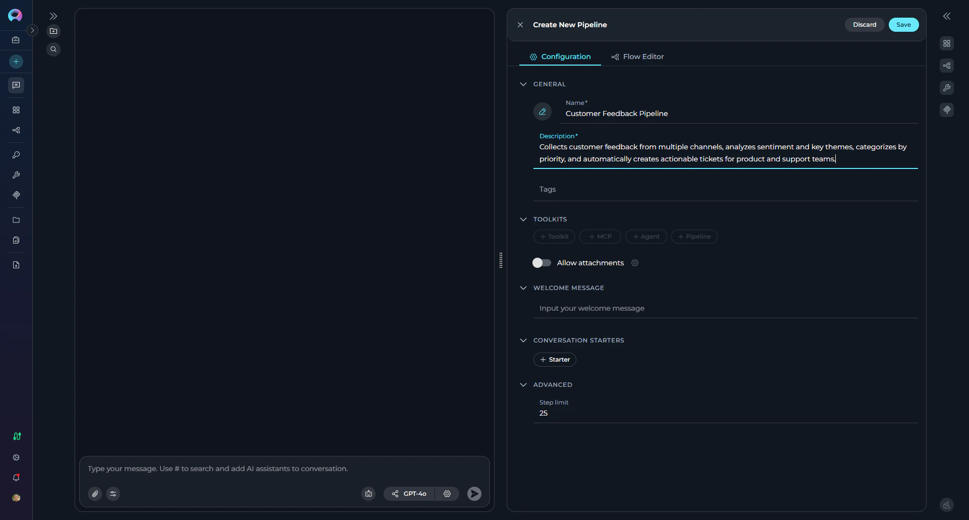Discard the Create New Pipeline form
Viewport: 969px width, 520px height.
(x=864, y=24)
